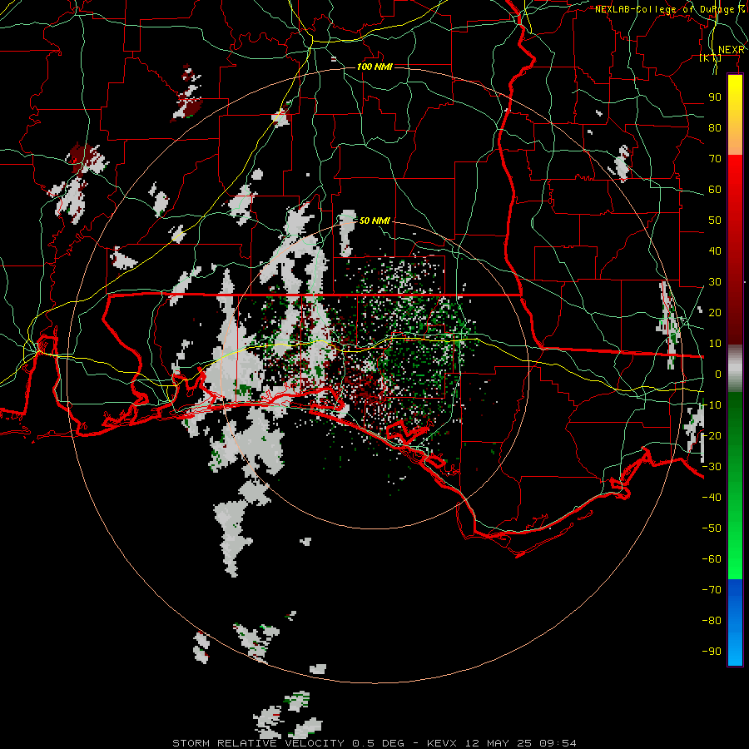The image size is (749, 749).
Task: Click the 30 value on the velocity scale
Action: (x=715, y=282)
